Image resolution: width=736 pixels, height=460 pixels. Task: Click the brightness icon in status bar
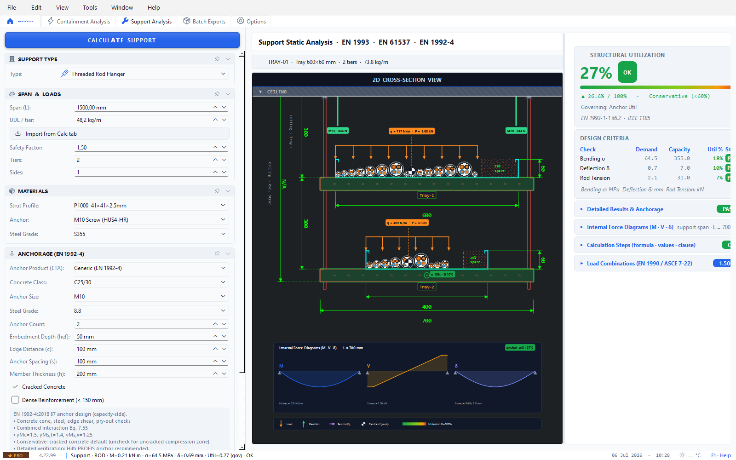[682, 455]
